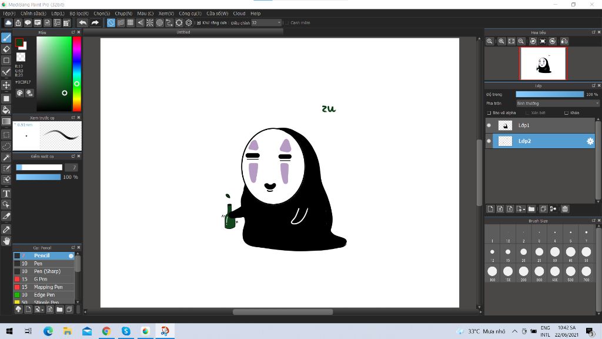
Task: Duplicate the current layer
Action: pyautogui.click(x=543, y=209)
